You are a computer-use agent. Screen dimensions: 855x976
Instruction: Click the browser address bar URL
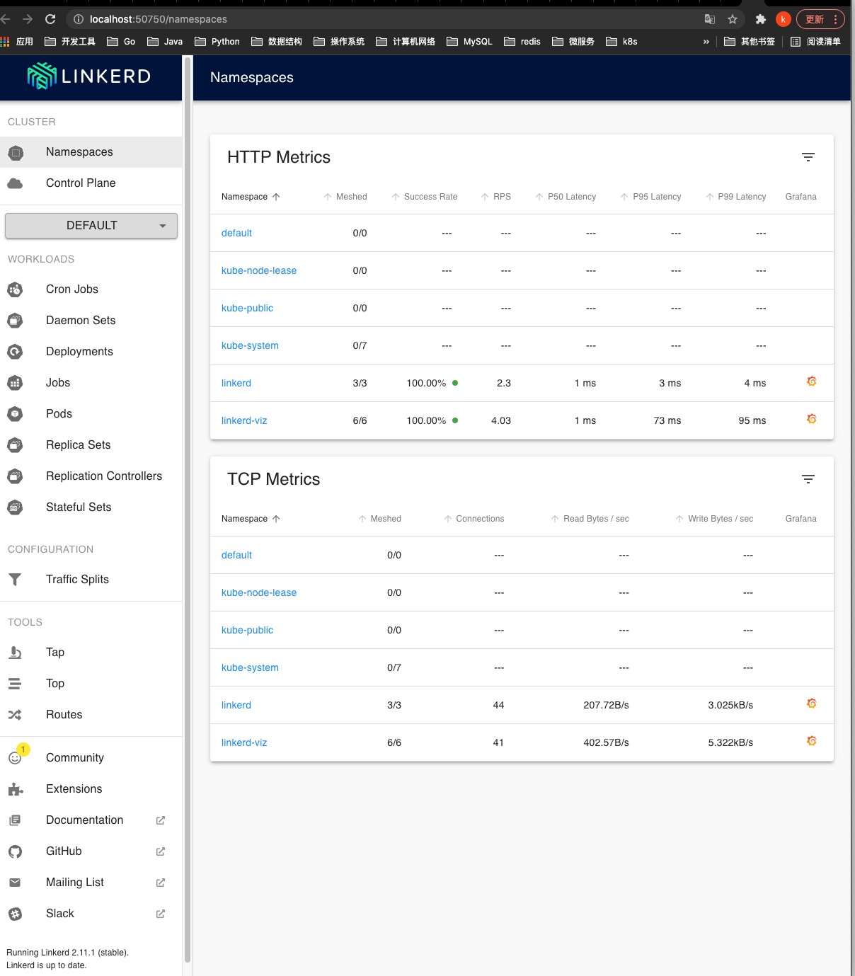[159, 19]
